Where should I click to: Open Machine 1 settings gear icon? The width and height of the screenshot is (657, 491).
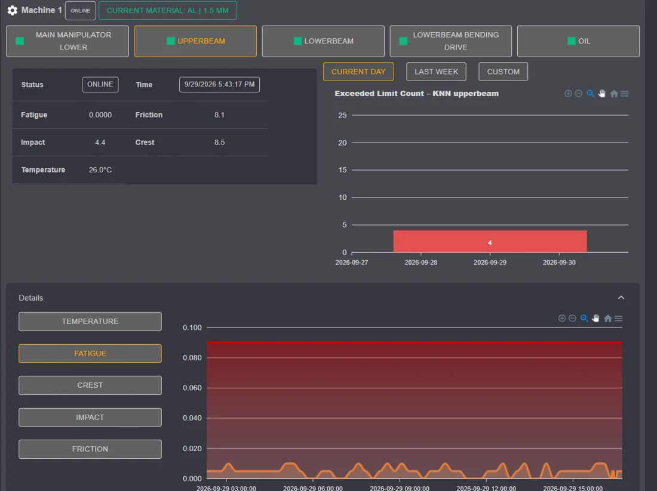(12, 10)
